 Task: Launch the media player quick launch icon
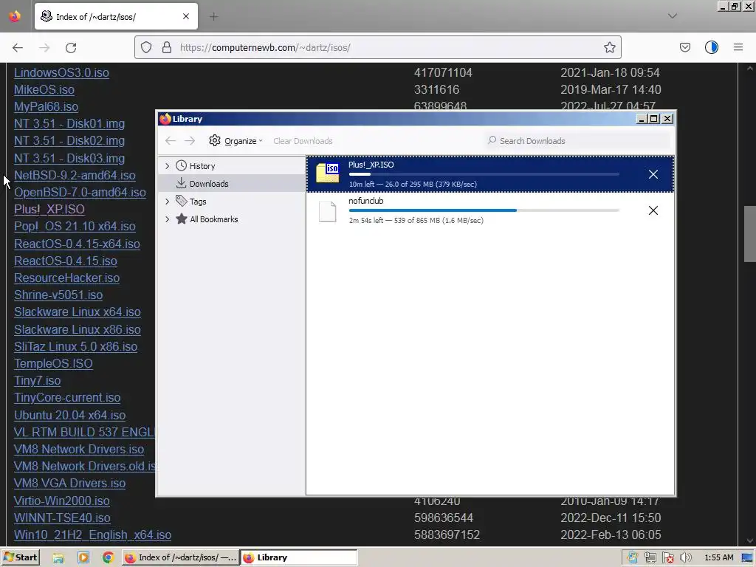83,558
